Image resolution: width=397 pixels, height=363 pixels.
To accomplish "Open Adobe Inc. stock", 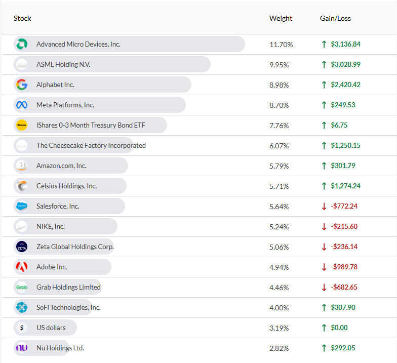I will tap(52, 267).
